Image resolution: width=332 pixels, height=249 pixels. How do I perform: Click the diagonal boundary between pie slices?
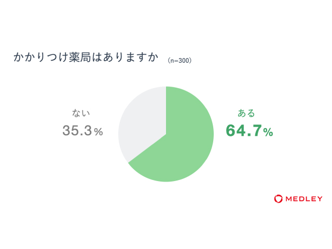click(147, 148)
